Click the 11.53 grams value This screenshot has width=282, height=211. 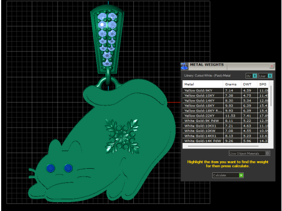[230, 115]
